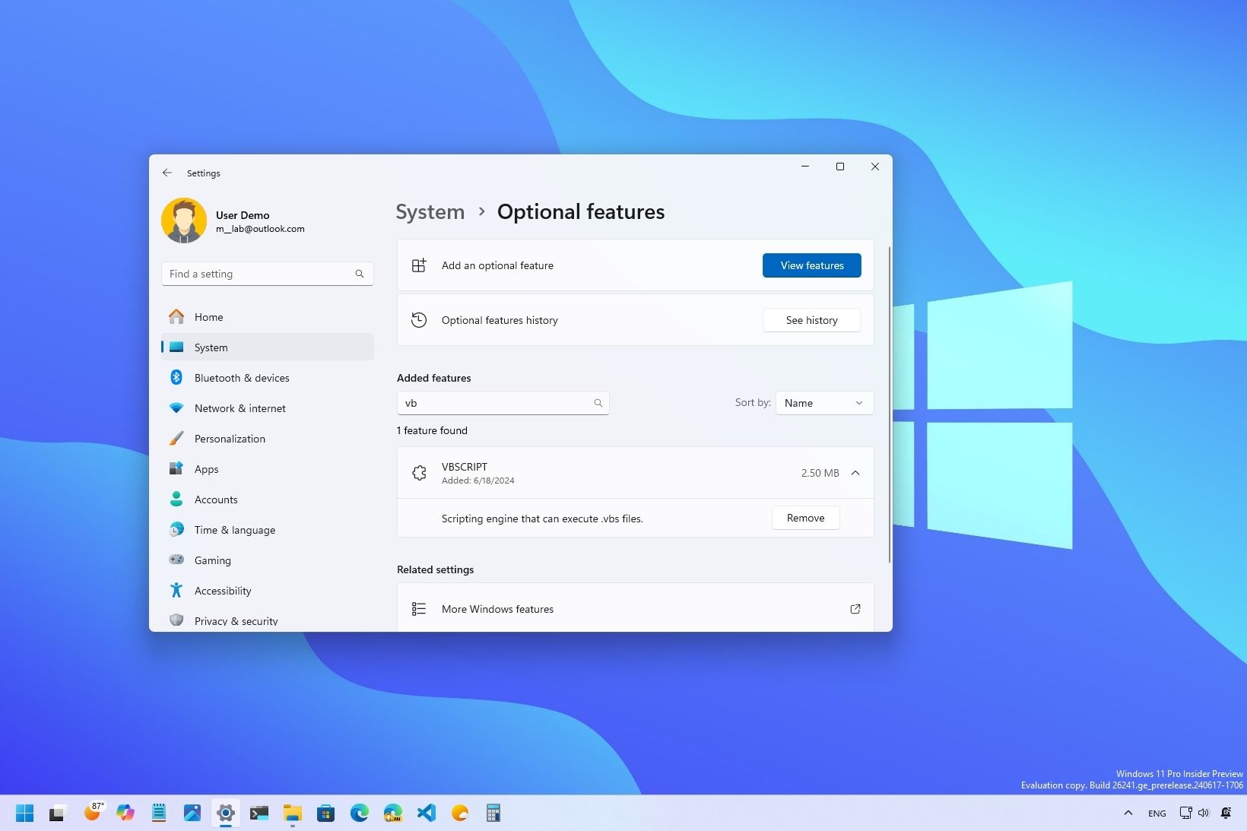The image size is (1247, 831).
Task: Open Privacy & security settings
Action: click(268, 620)
